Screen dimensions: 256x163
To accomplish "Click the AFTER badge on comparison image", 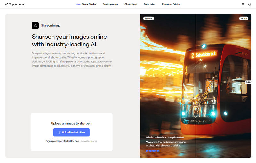I will coord(244,19).
